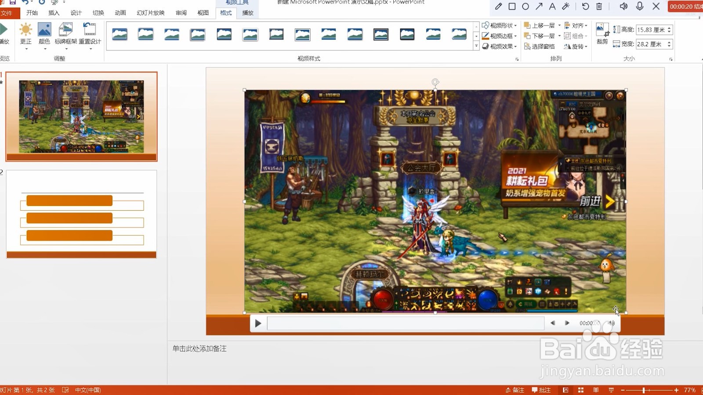Delete annotations with trash icon

599,6
